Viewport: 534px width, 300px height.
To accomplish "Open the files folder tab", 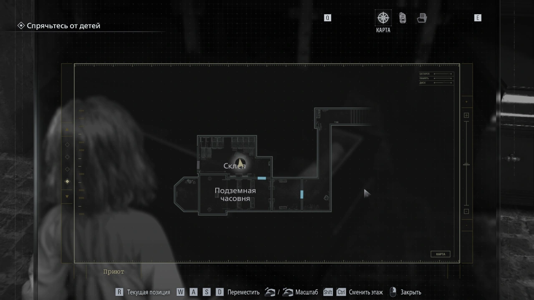I will (422, 18).
